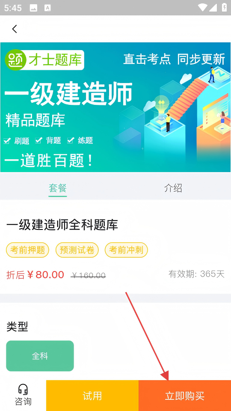Tap the back arrow icon

pos(15,29)
